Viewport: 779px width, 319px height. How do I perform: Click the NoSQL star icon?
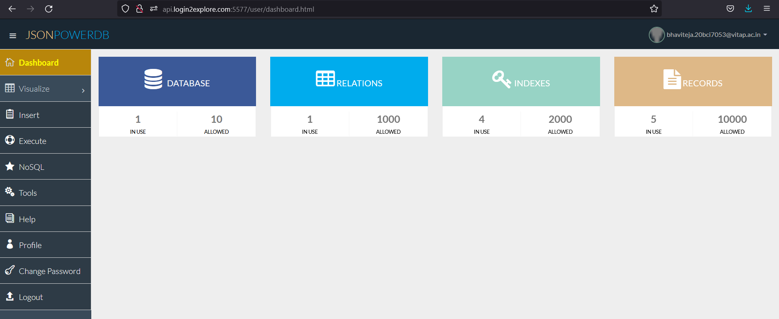10,166
